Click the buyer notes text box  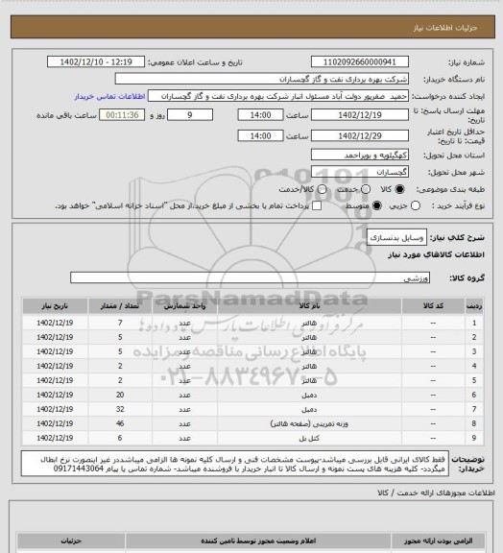point(235,464)
